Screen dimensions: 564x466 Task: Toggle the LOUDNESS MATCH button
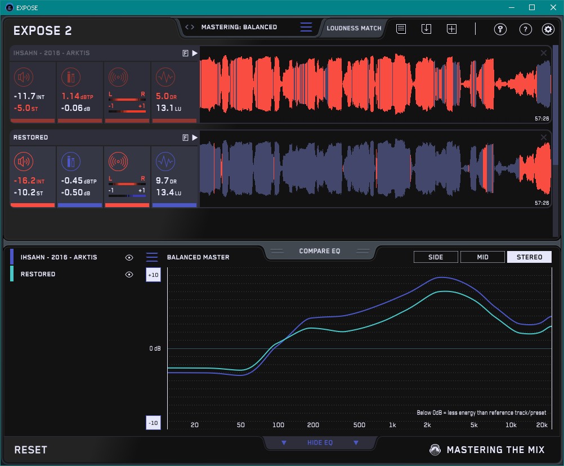click(354, 28)
